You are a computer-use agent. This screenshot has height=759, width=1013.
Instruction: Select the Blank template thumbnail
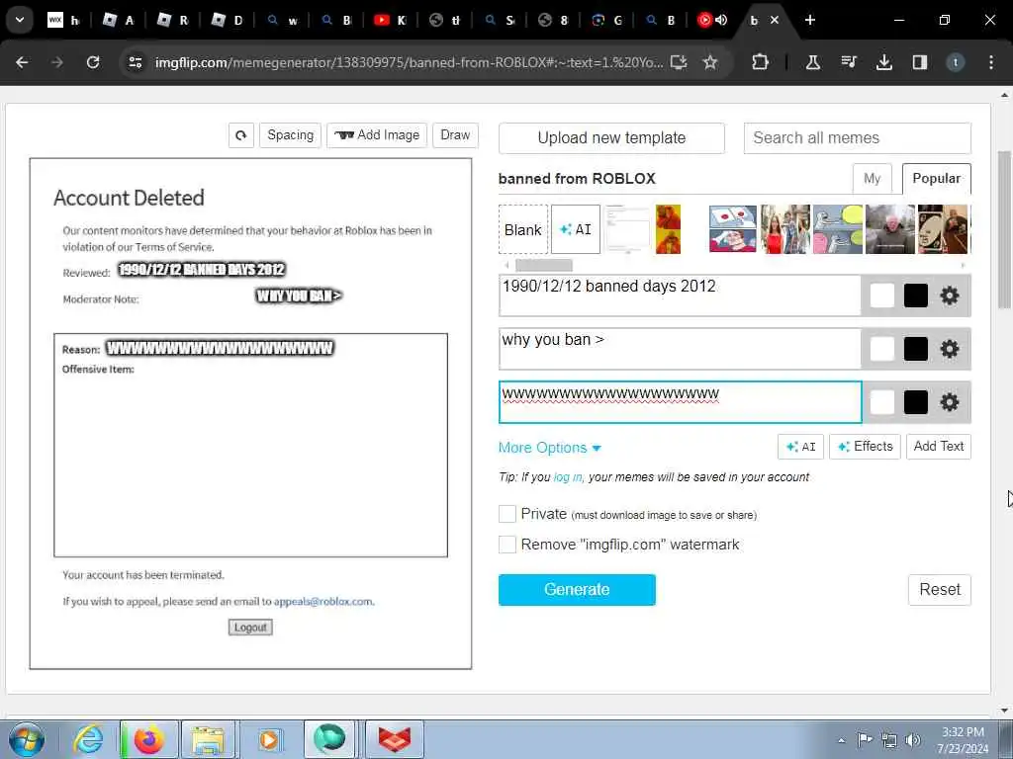tap(522, 229)
